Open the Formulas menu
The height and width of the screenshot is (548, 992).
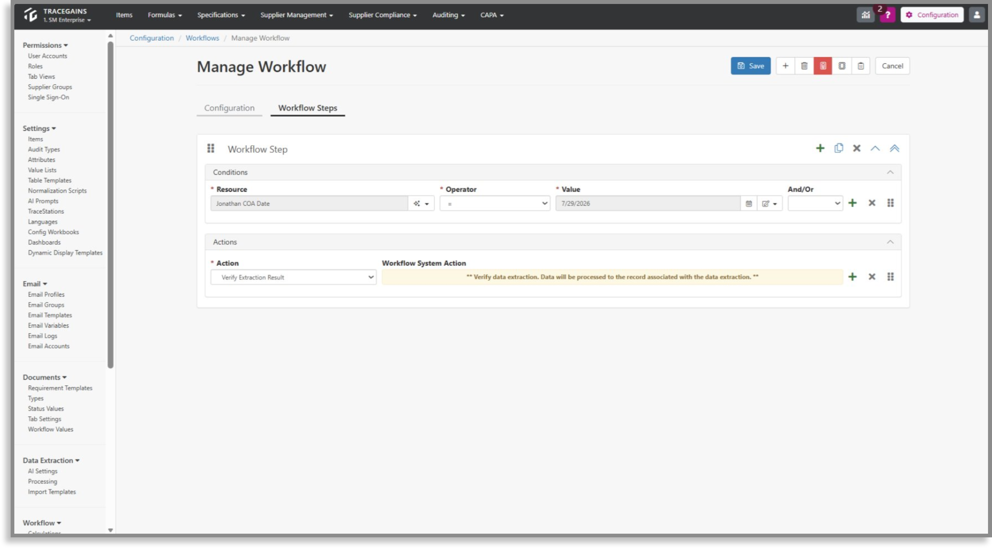[164, 15]
